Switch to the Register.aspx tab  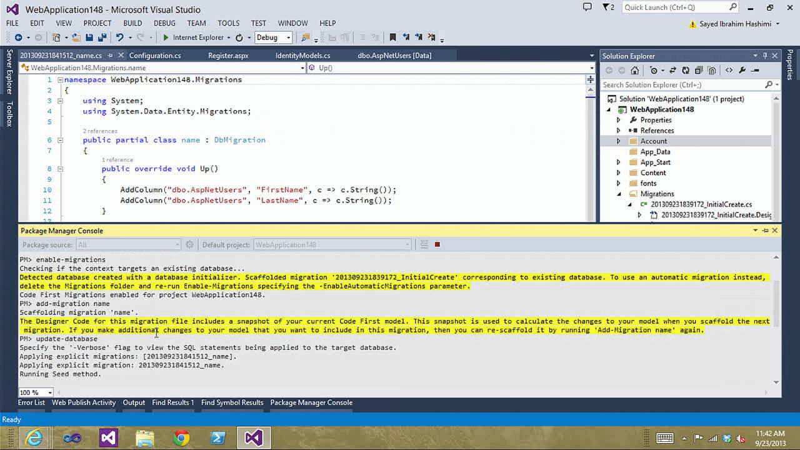pos(228,56)
